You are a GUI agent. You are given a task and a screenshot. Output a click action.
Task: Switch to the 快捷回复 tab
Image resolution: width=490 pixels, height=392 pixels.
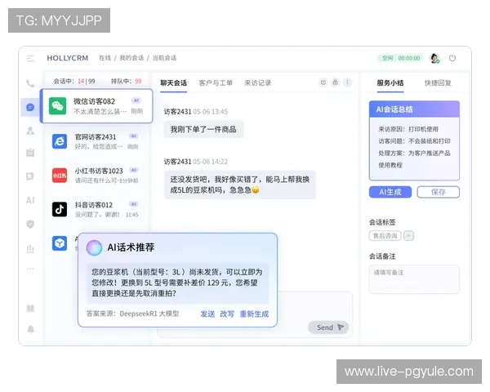(x=438, y=82)
